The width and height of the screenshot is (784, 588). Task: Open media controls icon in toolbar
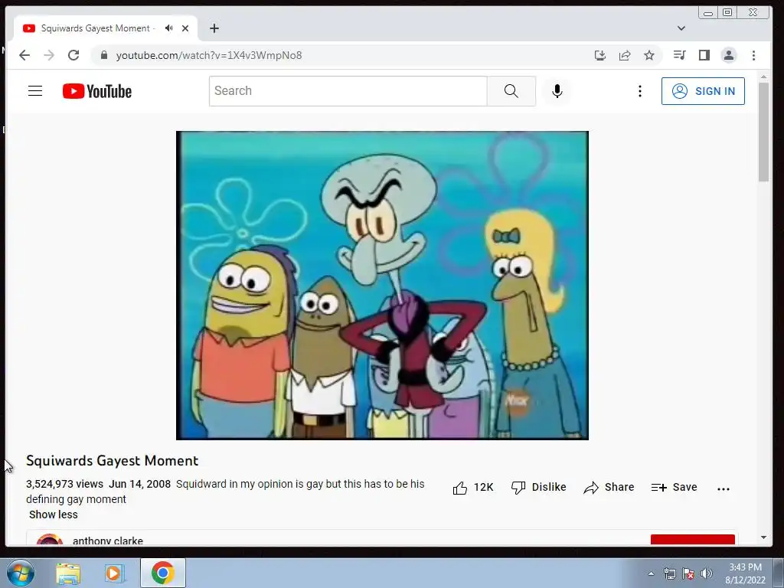click(x=679, y=55)
